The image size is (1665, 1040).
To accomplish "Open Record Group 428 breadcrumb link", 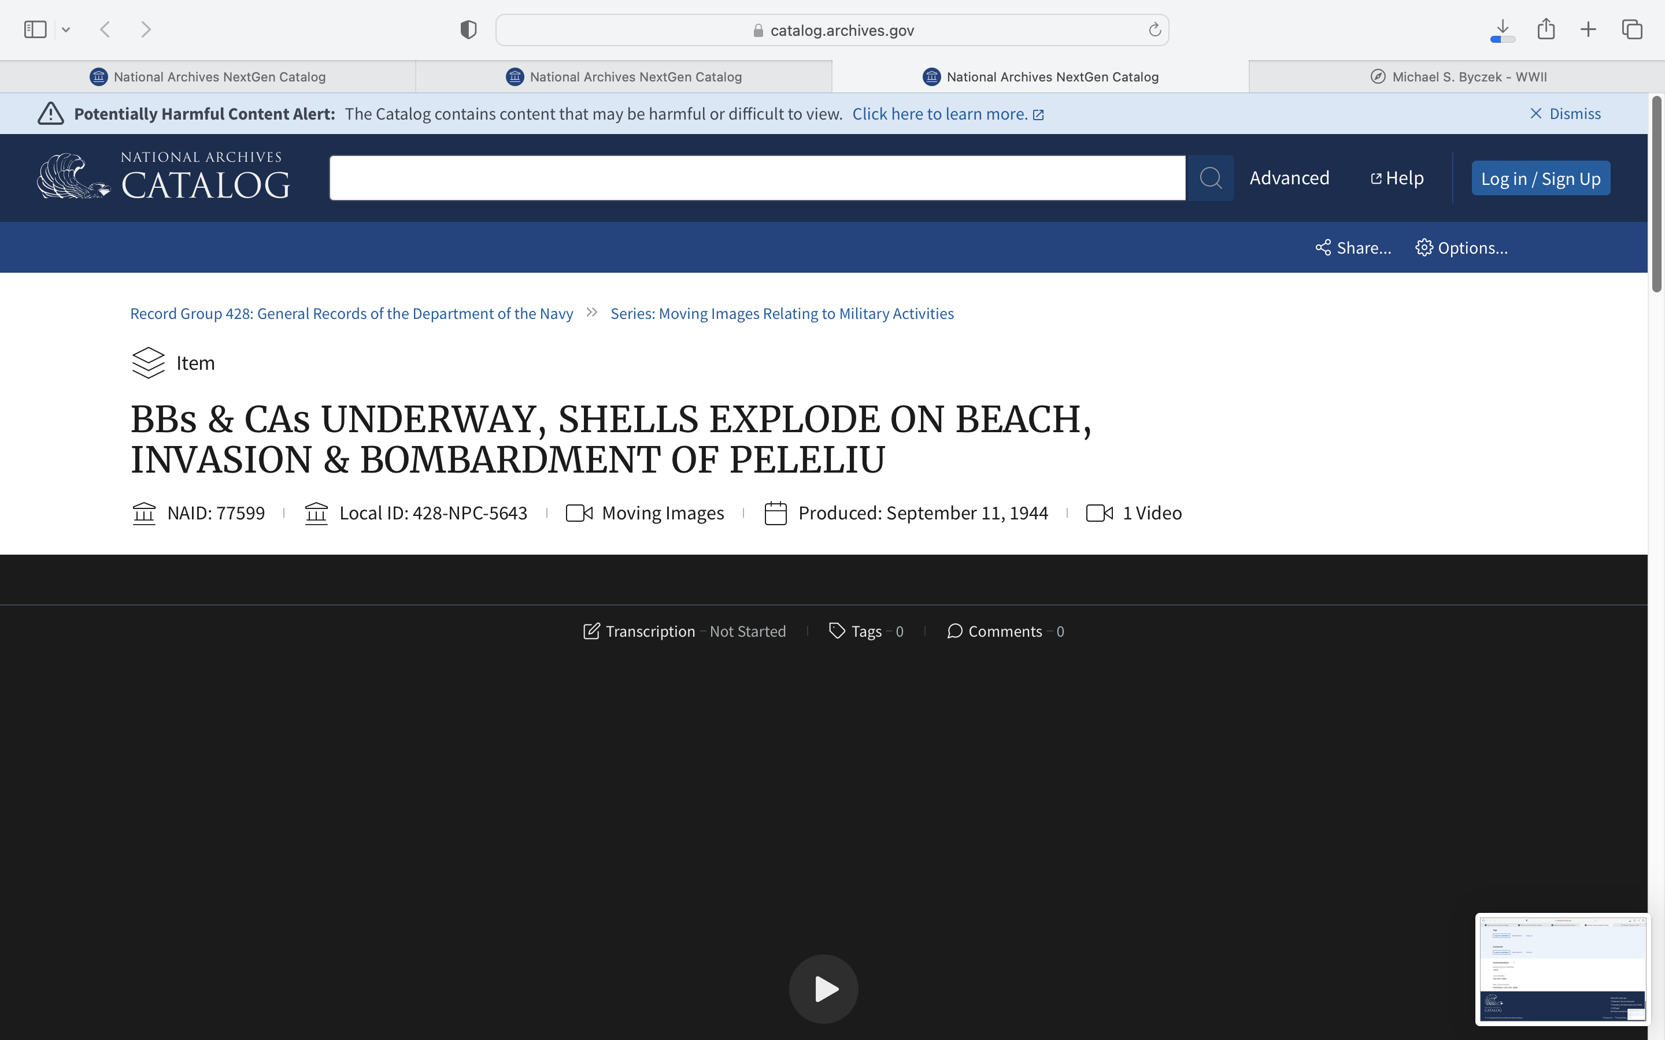I will tap(351, 314).
